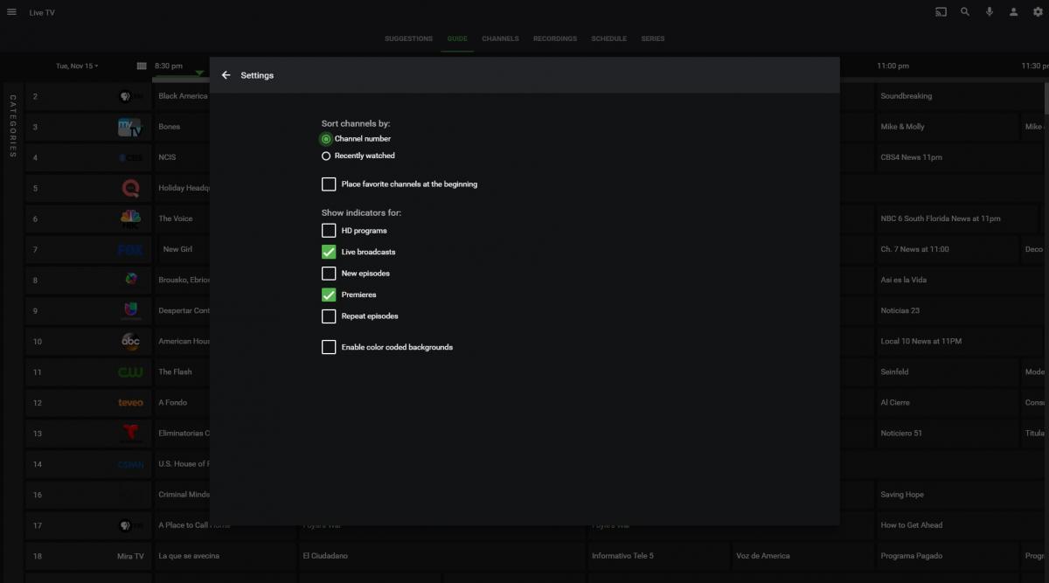Screen dimensions: 1049x583
Task: Switch to Suggestions tab
Action: [x=408, y=38]
